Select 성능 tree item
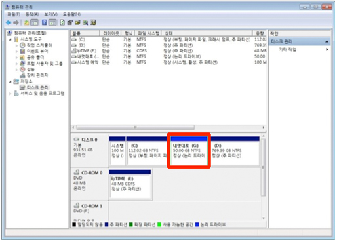The image size is (337, 240). coord(31,70)
